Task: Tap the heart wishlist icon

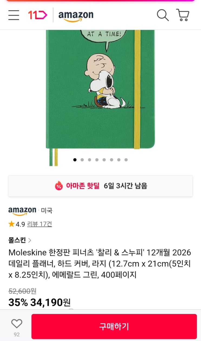Action: 17,323
